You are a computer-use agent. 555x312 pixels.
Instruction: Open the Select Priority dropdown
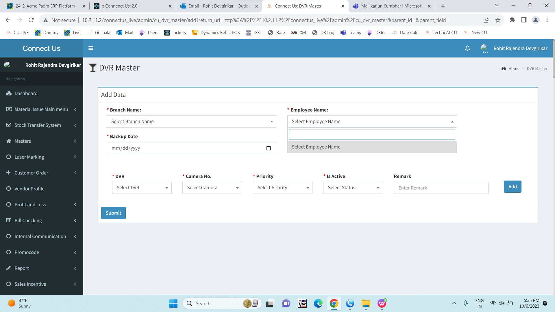click(x=282, y=188)
